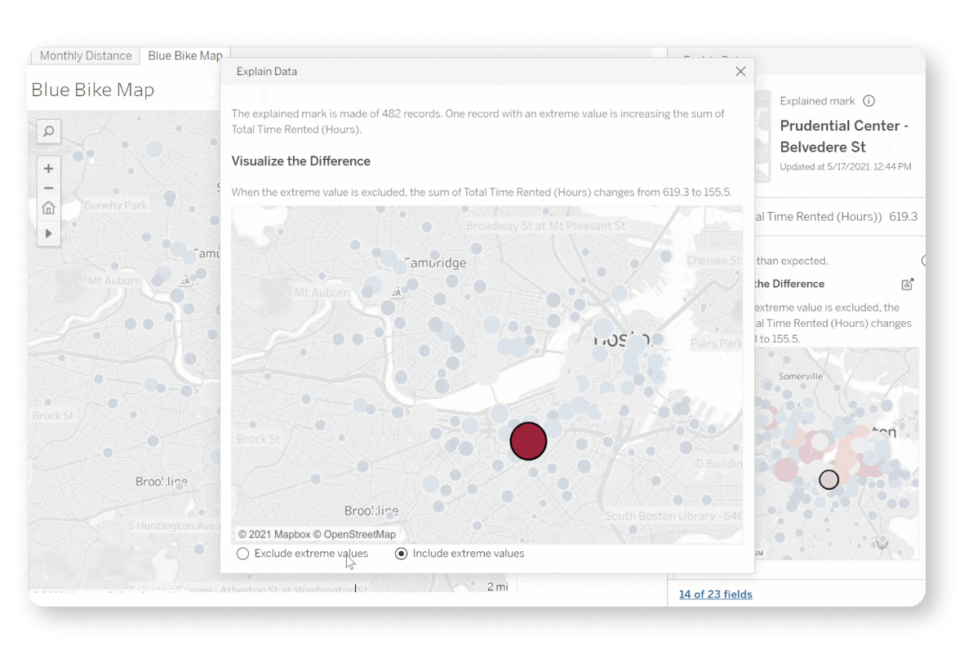Viewport: 955px width, 653px height.
Task: Open the difference visualization popout icon
Action: click(x=908, y=285)
